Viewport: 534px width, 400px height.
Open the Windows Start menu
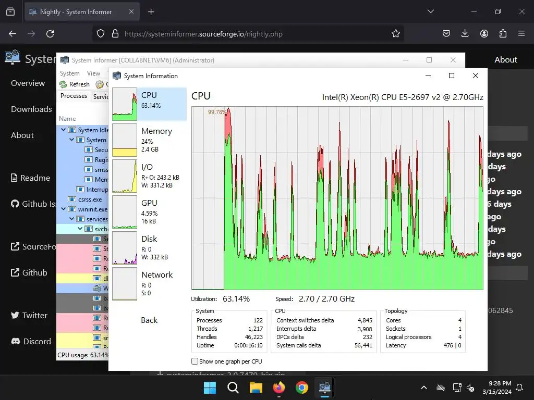click(x=210, y=387)
